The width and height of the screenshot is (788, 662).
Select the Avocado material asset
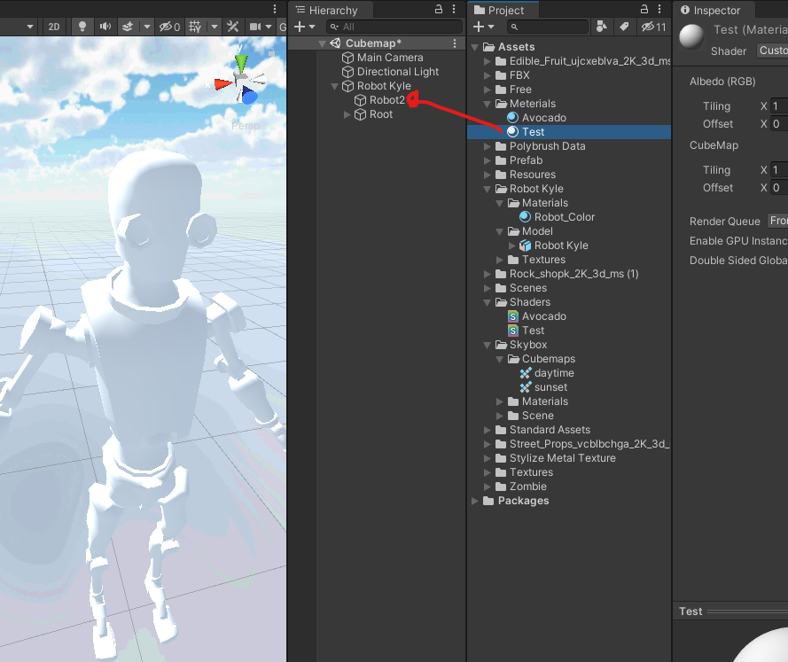tap(537, 118)
